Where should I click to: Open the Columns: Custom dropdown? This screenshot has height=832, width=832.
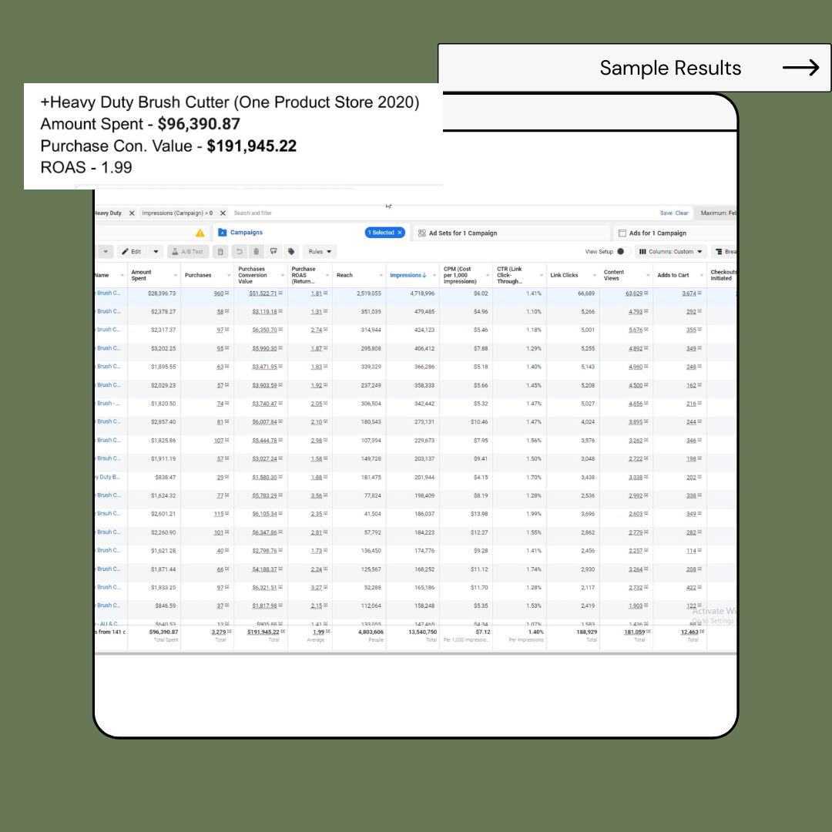(x=671, y=251)
